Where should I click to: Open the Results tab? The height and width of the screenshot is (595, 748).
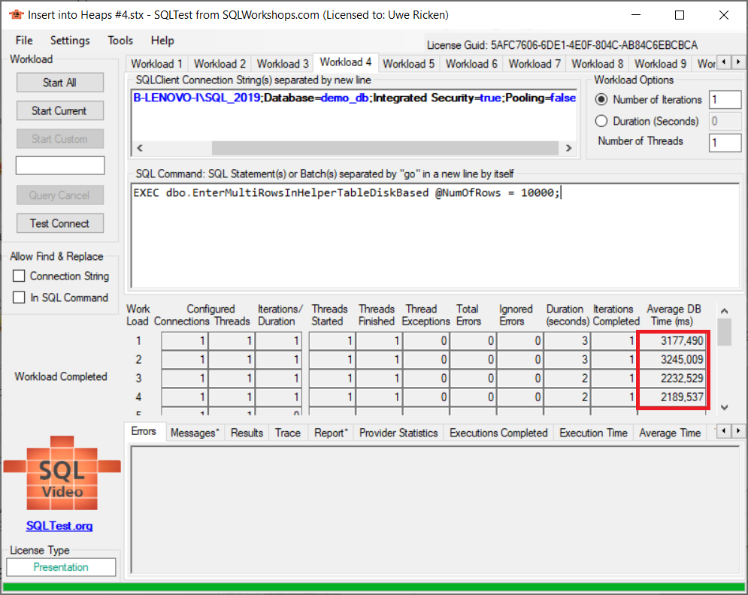click(247, 433)
